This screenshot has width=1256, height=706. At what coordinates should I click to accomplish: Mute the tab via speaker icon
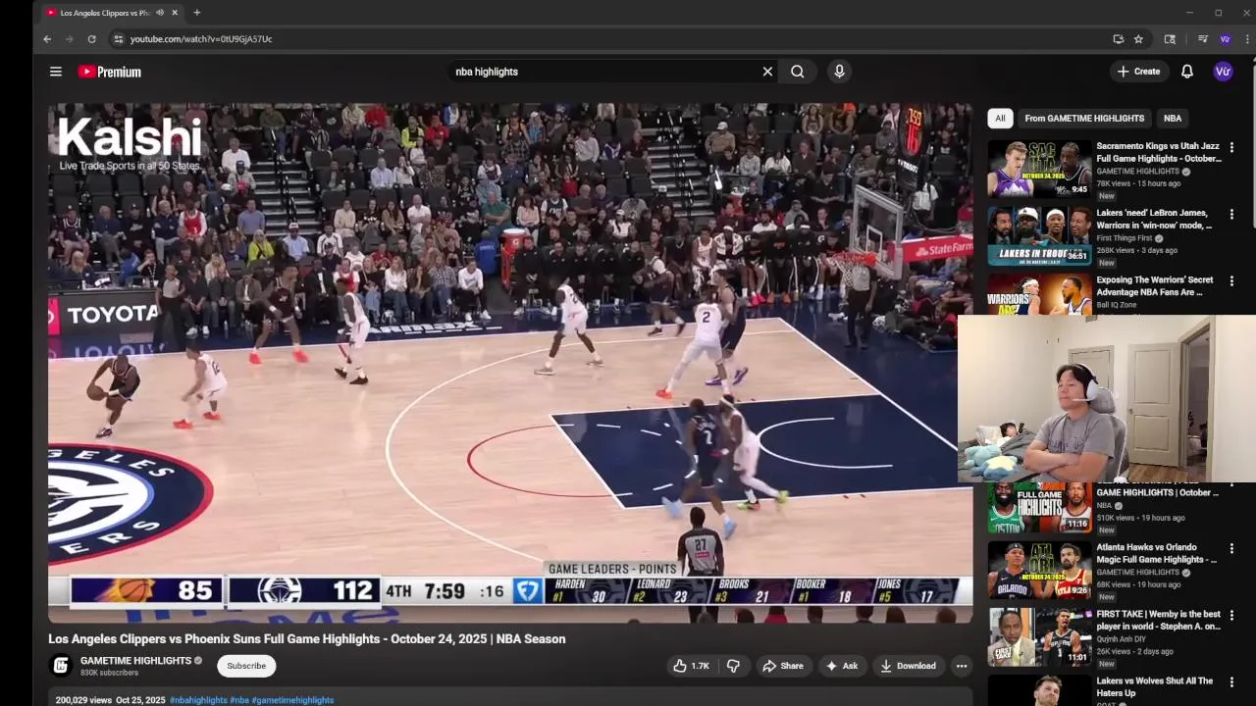pyautogui.click(x=160, y=13)
